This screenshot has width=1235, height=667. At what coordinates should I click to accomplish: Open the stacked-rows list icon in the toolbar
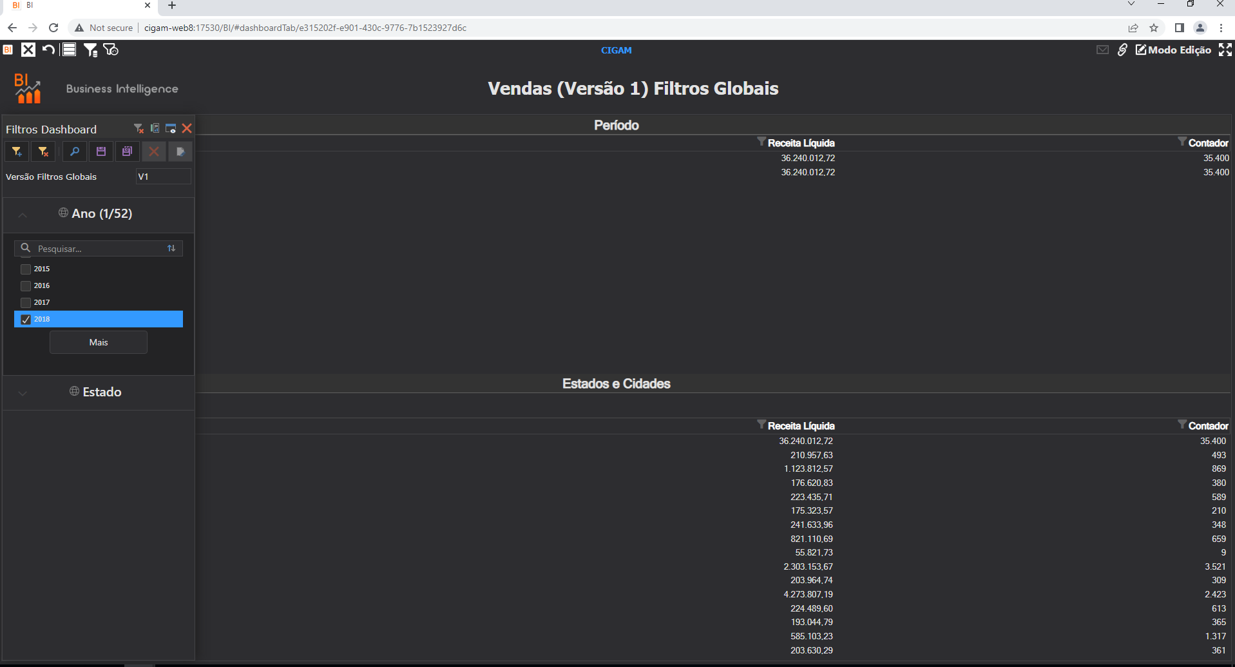[69, 50]
